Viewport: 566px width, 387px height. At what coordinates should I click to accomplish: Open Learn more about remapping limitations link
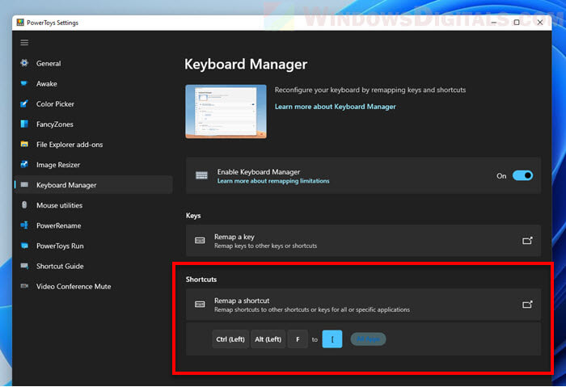[273, 181]
